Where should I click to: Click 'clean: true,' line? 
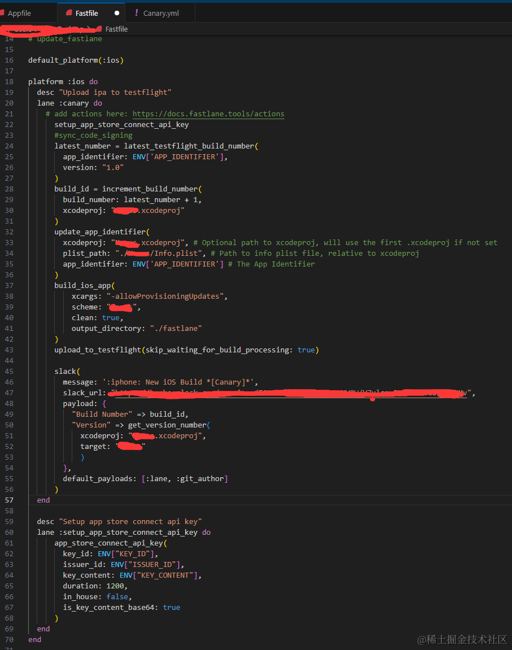click(97, 318)
